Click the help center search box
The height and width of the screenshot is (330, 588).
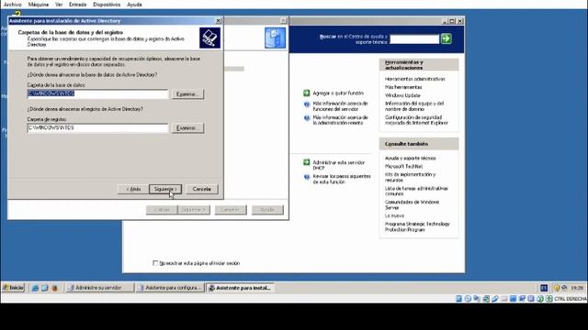pos(414,38)
